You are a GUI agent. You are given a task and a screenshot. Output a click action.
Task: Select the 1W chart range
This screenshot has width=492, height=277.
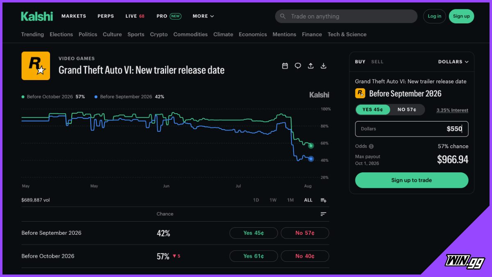(x=273, y=200)
